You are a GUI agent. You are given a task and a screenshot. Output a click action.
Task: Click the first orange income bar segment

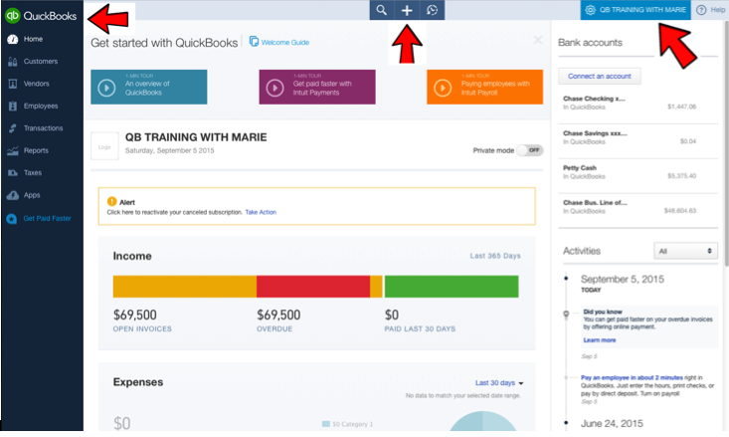pos(185,287)
